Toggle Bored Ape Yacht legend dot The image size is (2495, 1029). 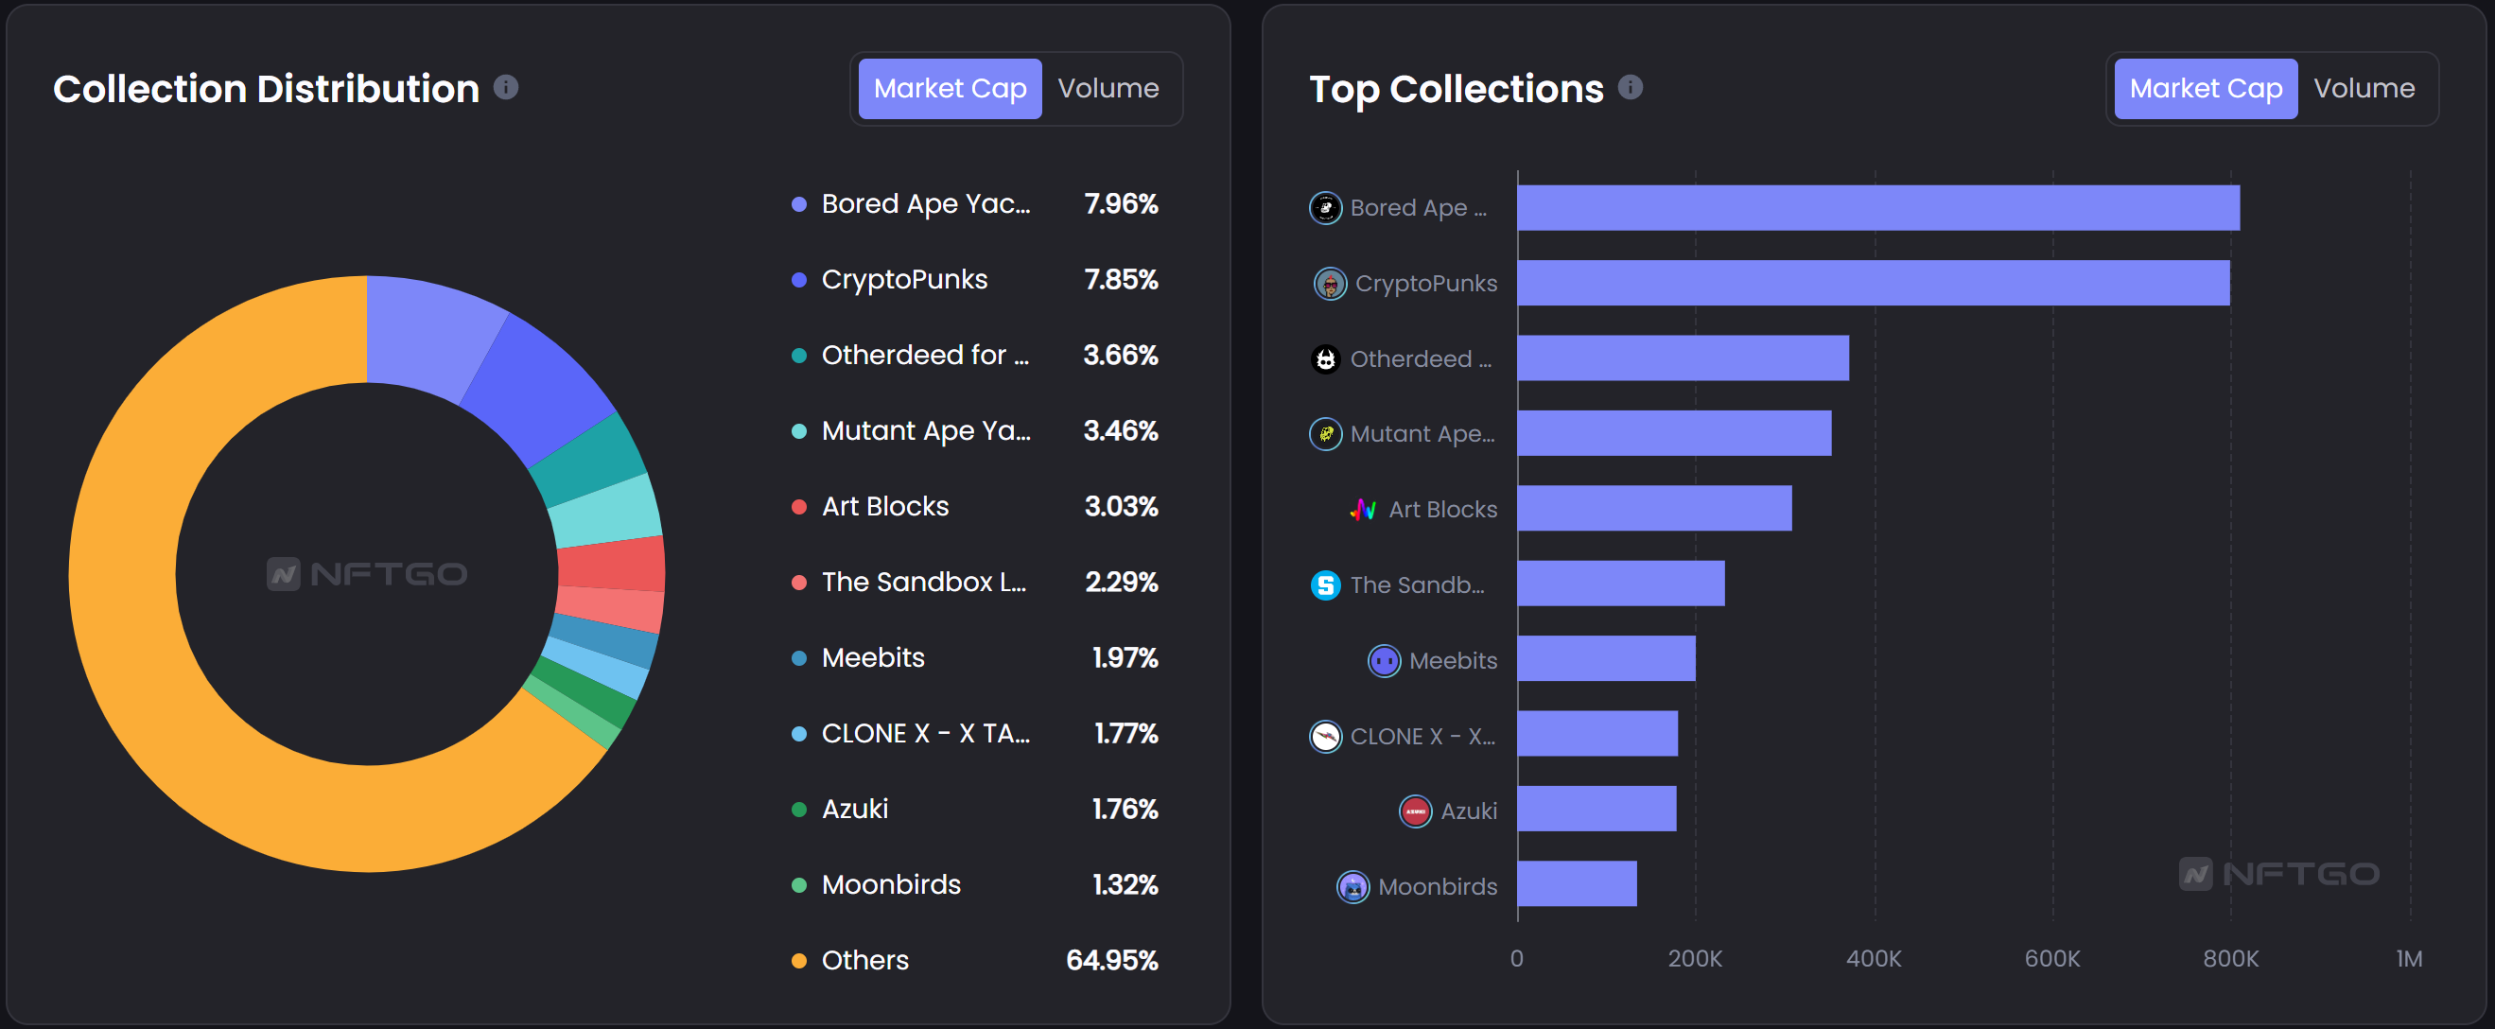799,204
